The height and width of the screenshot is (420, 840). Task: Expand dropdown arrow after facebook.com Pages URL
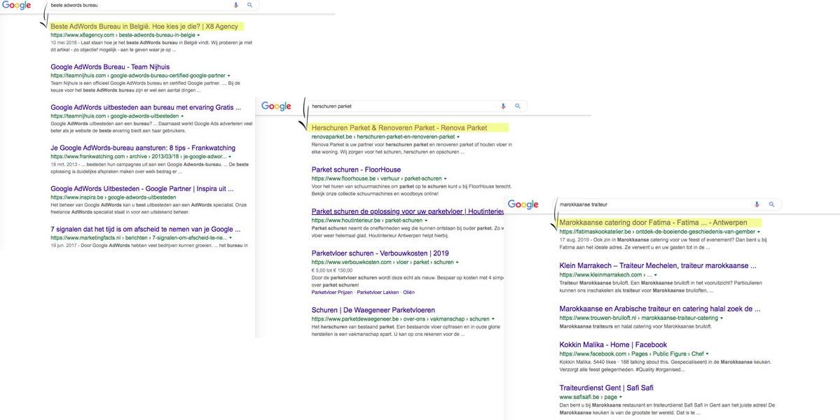click(x=707, y=353)
